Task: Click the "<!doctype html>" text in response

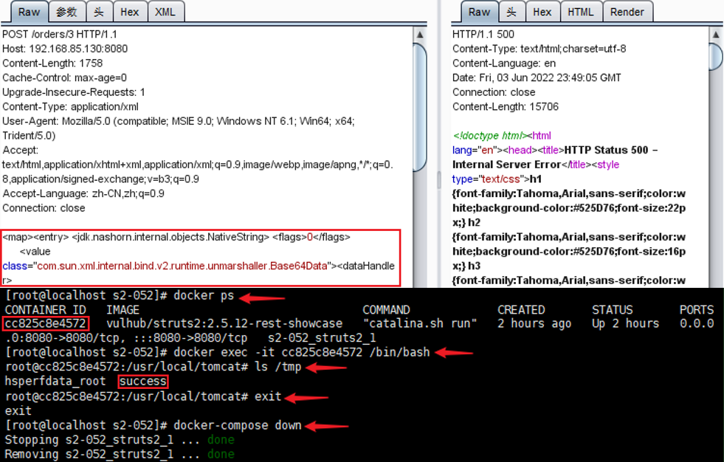Action: click(x=490, y=136)
